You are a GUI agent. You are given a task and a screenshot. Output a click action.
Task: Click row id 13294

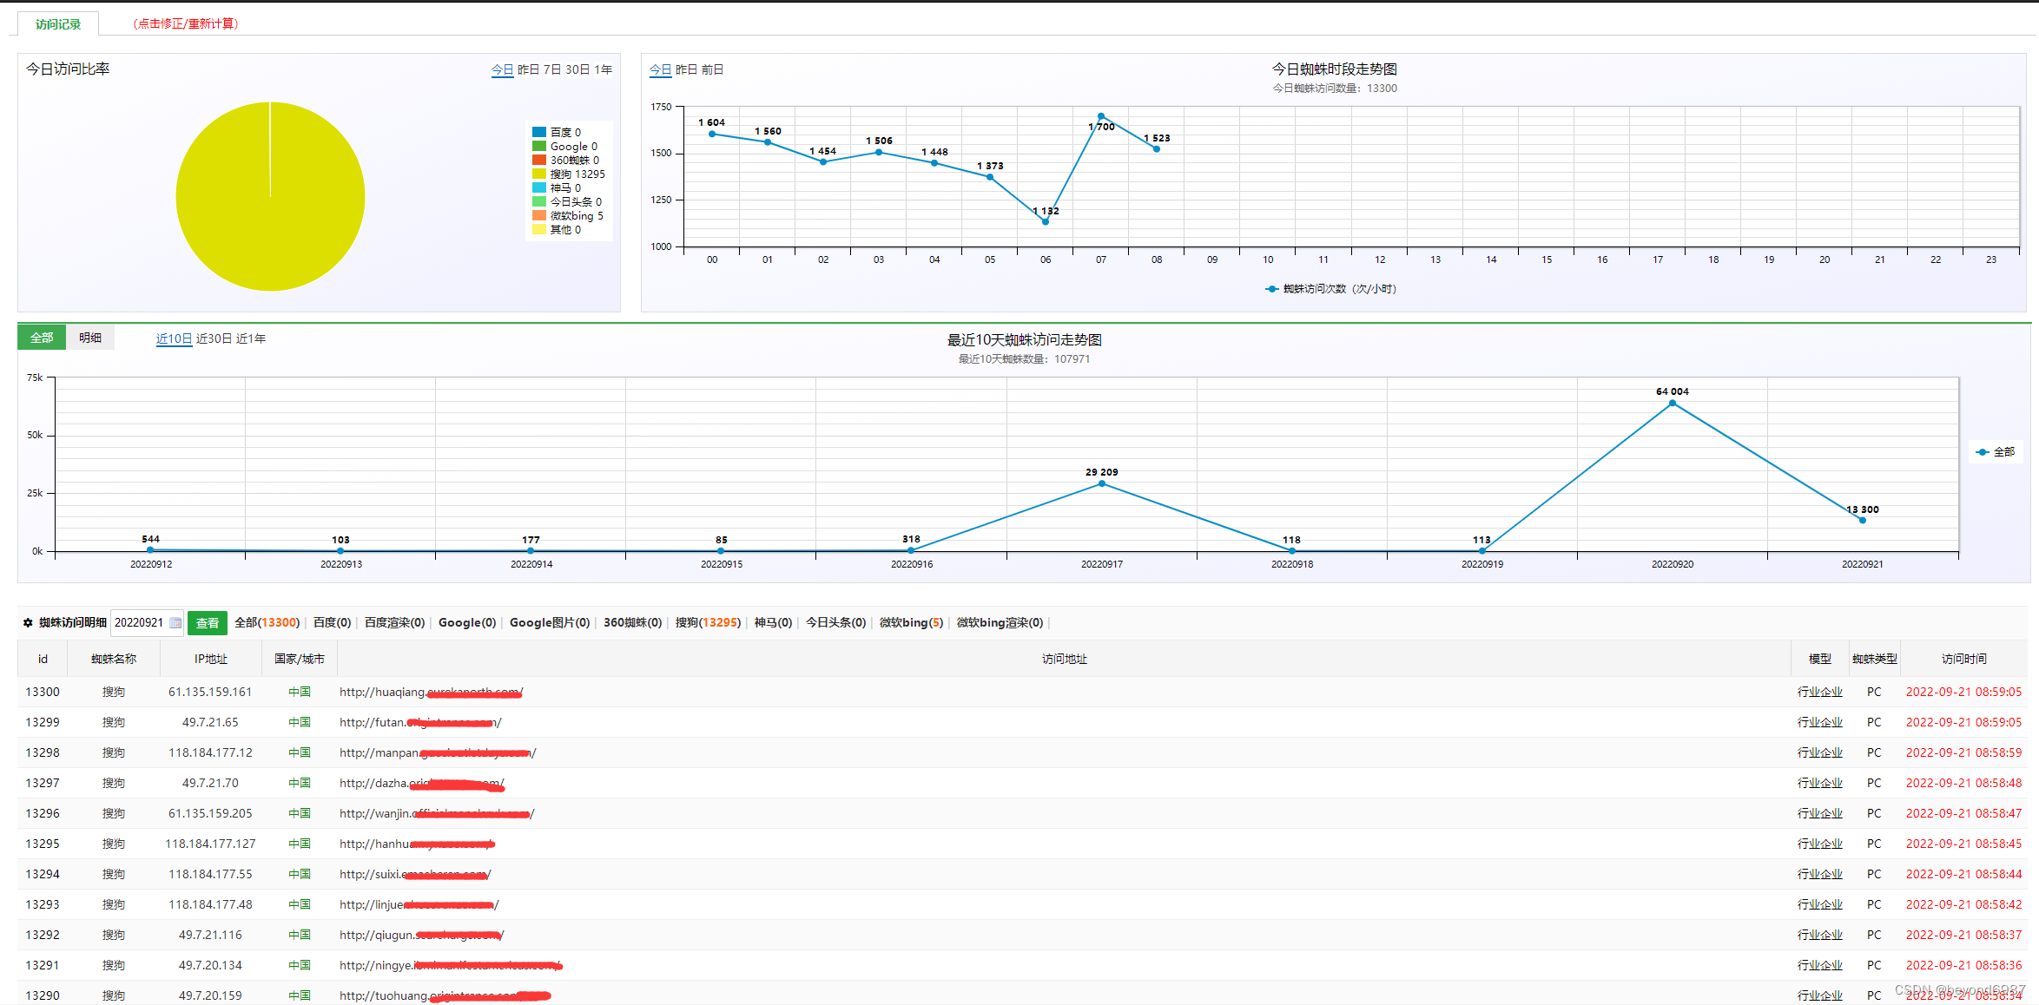tap(43, 874)
